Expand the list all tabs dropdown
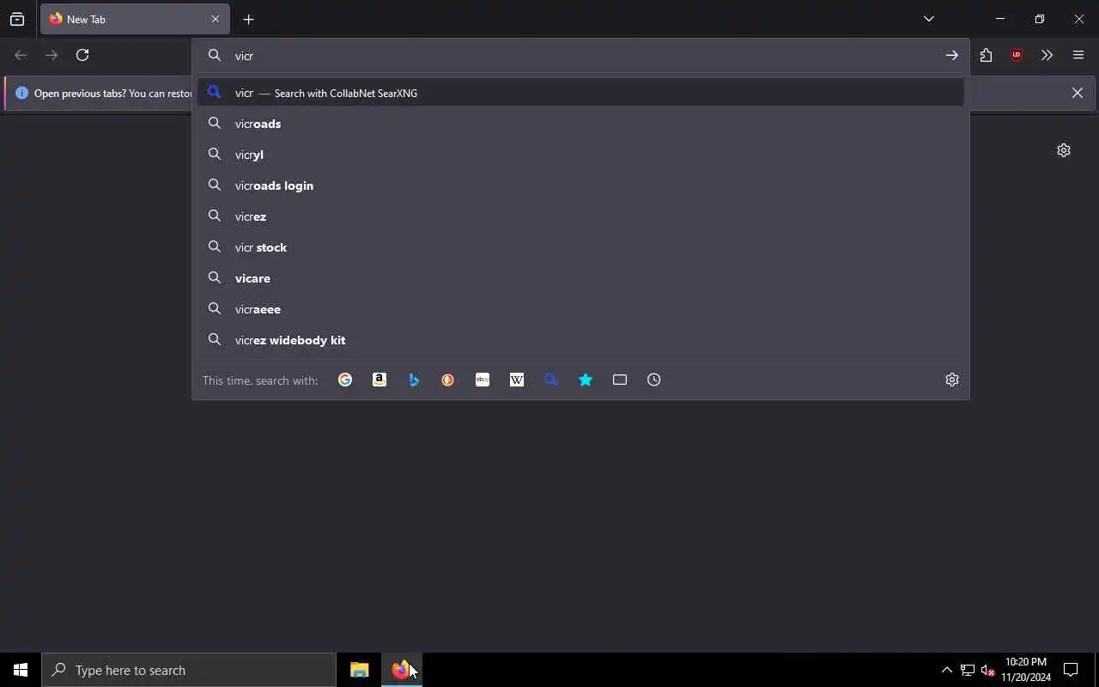 [929, 19]
